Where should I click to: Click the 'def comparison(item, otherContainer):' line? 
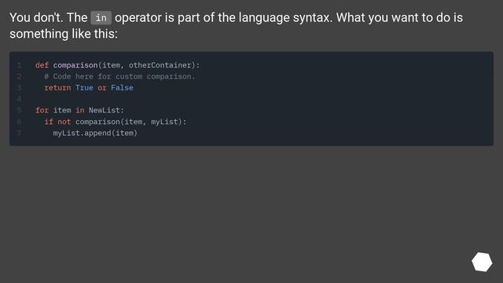coord(117,65)
